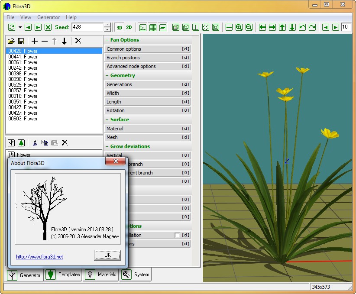This screenshot has height=294, width=356.
Task: Click the step value field showing 10
Action: (346, 27)
